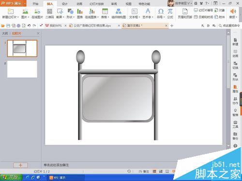
Task: Open the transition (切换) side pane
Action: tap(235, 65)
